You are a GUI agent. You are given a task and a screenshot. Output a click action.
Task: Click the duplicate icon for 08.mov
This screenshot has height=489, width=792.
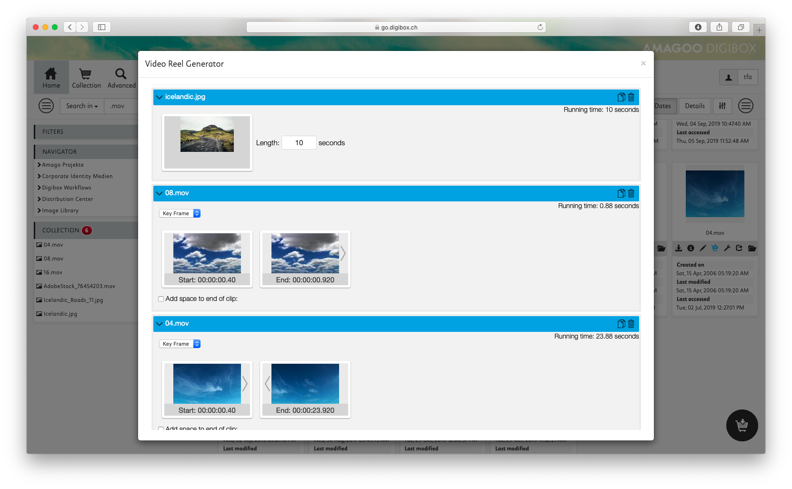[x=621, y=193]
